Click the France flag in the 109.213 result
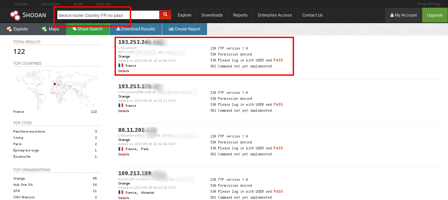448x200 pixels. click(x=121, y=192)
